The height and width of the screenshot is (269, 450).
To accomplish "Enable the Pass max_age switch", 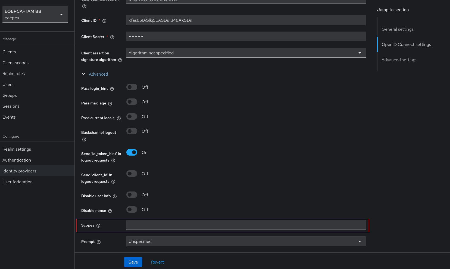I will (x=132, y=102).
